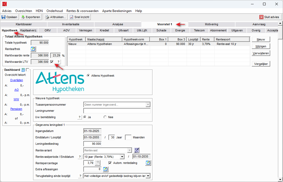Toggle Autom. rentedaling checkbox

pos(110,163)
